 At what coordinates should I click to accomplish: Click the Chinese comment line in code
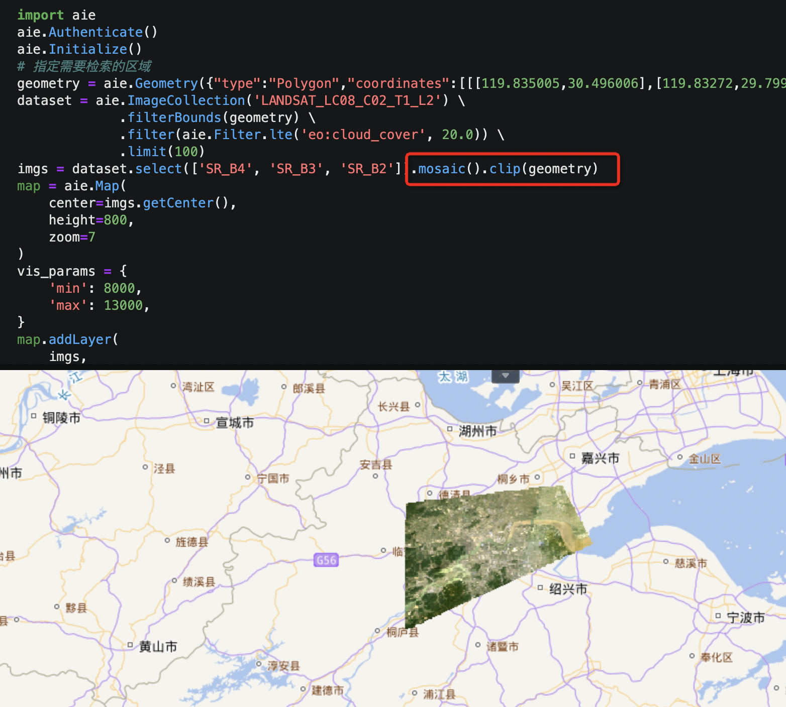84,66
